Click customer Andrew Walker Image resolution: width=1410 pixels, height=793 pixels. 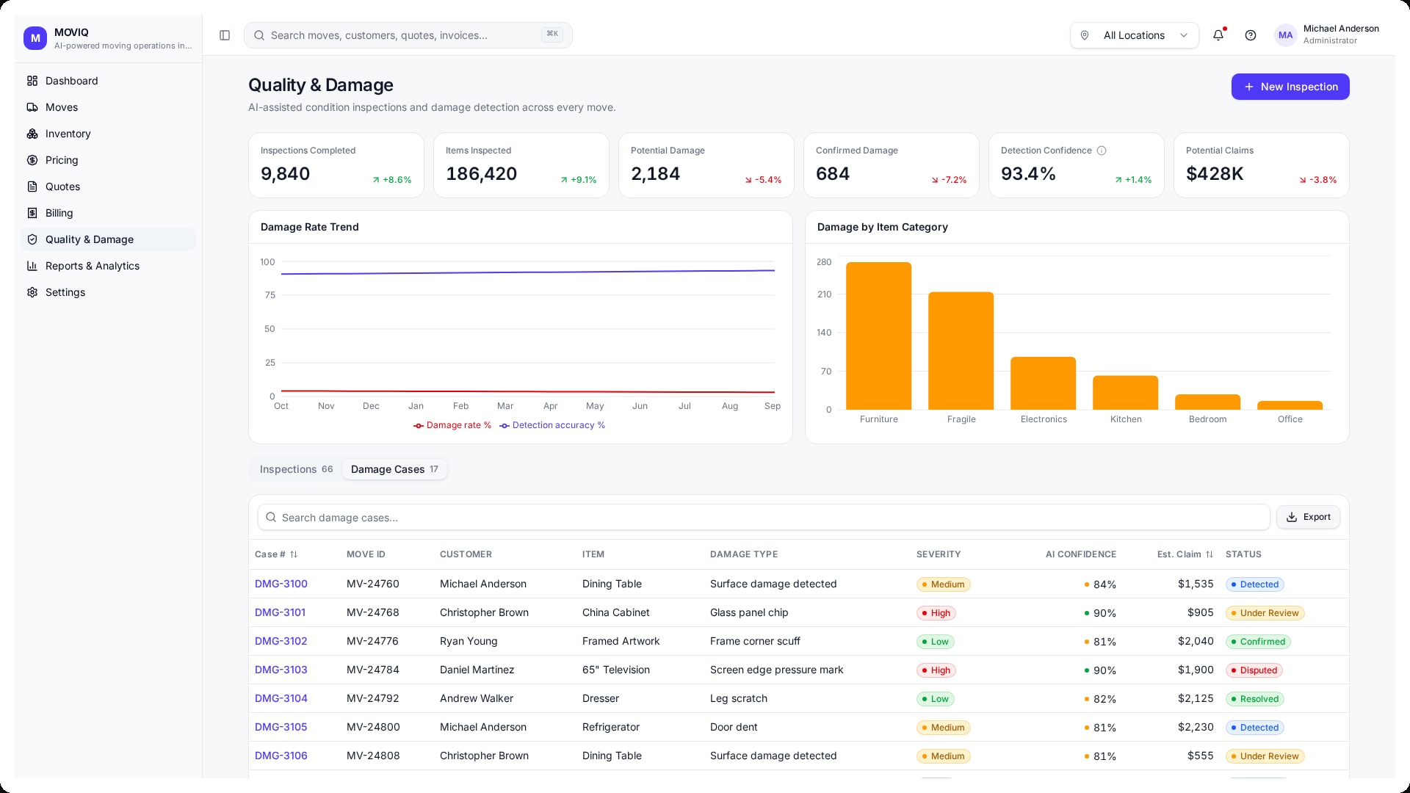477,698
